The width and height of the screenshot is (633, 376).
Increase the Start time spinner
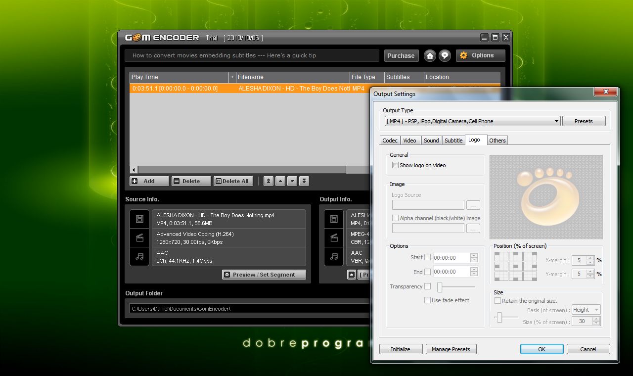474,255
